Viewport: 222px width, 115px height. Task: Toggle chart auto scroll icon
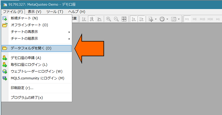tap(133, 19)
